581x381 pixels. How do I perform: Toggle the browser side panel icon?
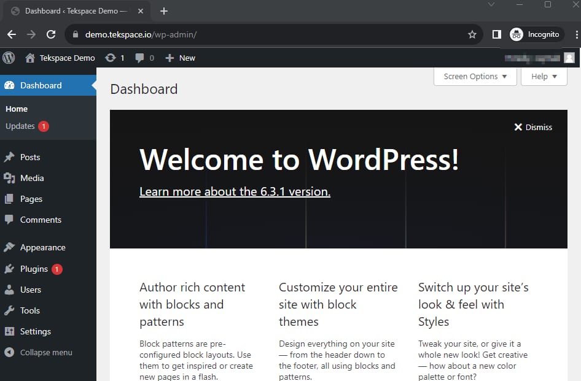[x=496, y=34]
